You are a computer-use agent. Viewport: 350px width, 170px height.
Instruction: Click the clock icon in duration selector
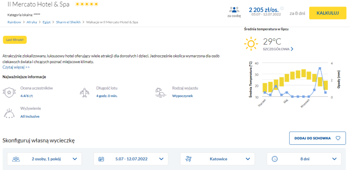tap(275, 159)
